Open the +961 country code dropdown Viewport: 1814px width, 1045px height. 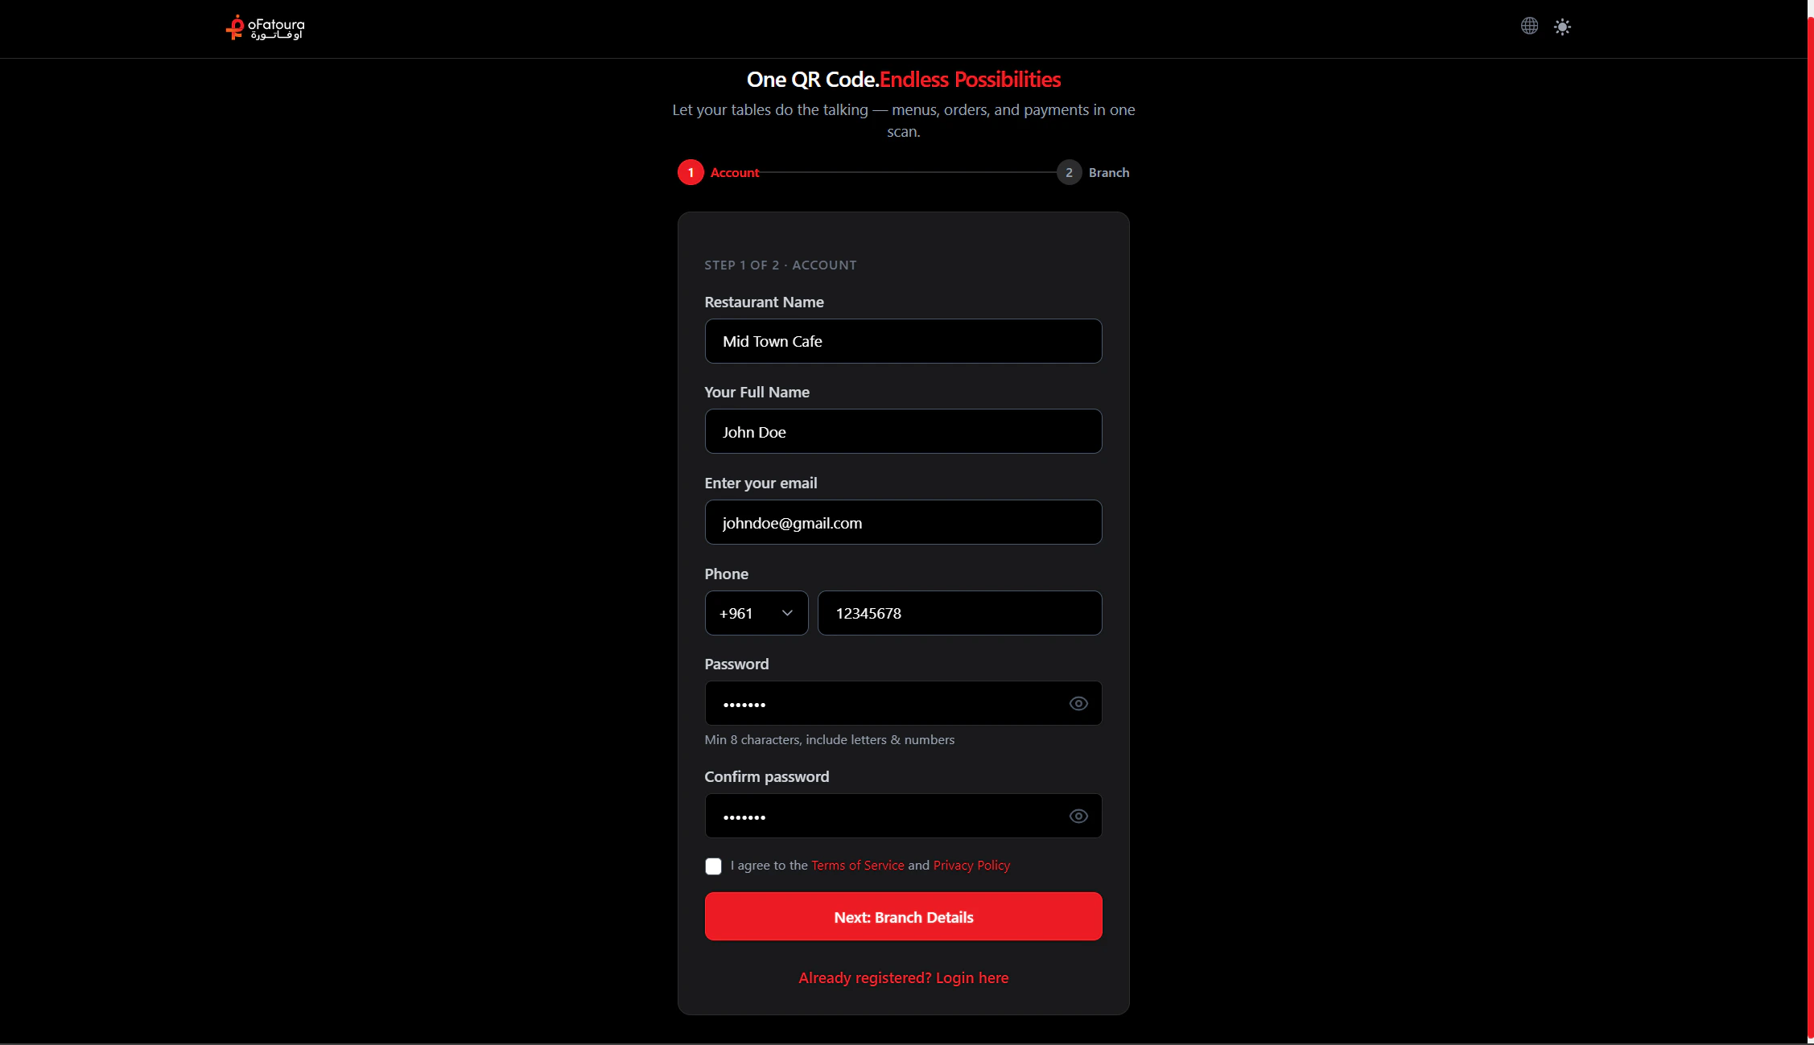pyautogui.click(x=755, y=612)
